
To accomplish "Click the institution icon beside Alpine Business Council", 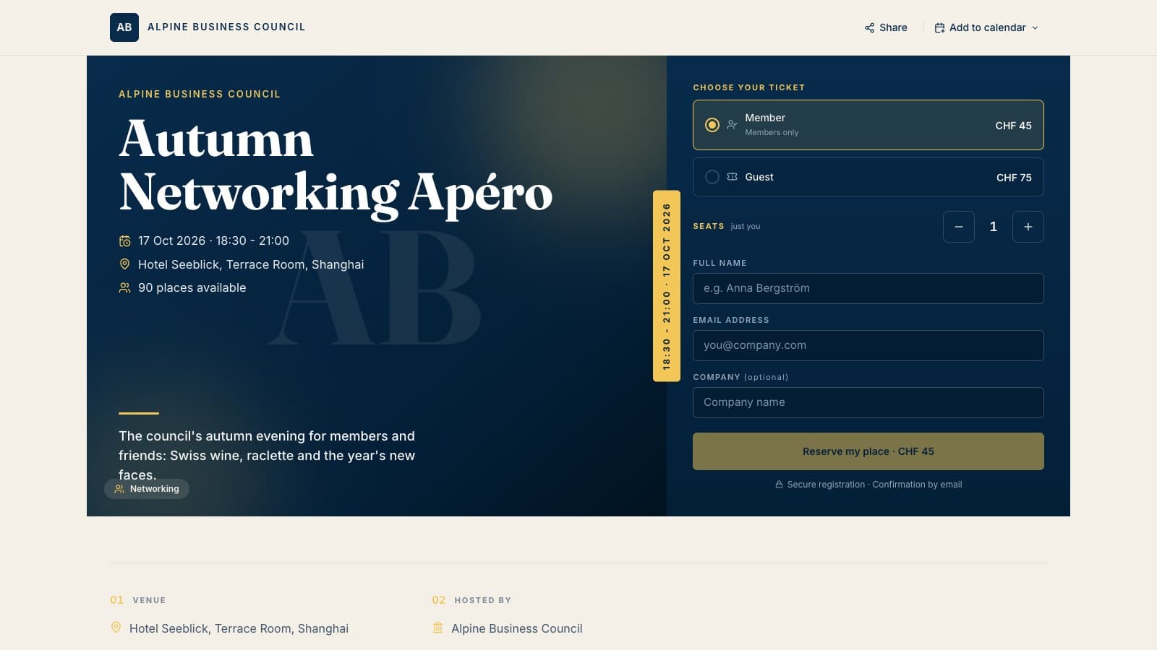I will 437,628.
